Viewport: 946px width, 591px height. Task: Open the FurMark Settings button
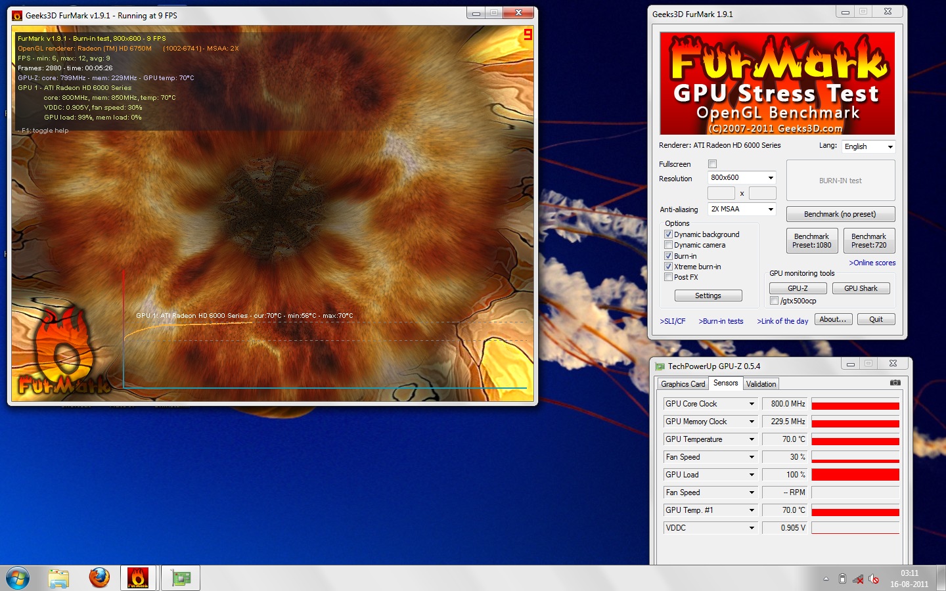click(x=708, y=295)
